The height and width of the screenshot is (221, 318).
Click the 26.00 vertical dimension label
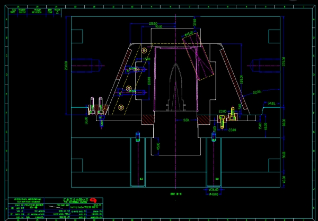(x=86, y=121)
